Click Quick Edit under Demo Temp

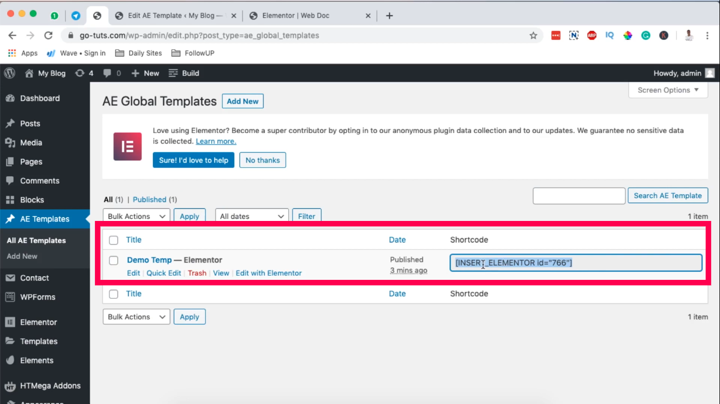pos(164,273)
